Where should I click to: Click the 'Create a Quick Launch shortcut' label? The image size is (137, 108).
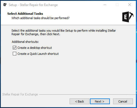tap(38, 54)
